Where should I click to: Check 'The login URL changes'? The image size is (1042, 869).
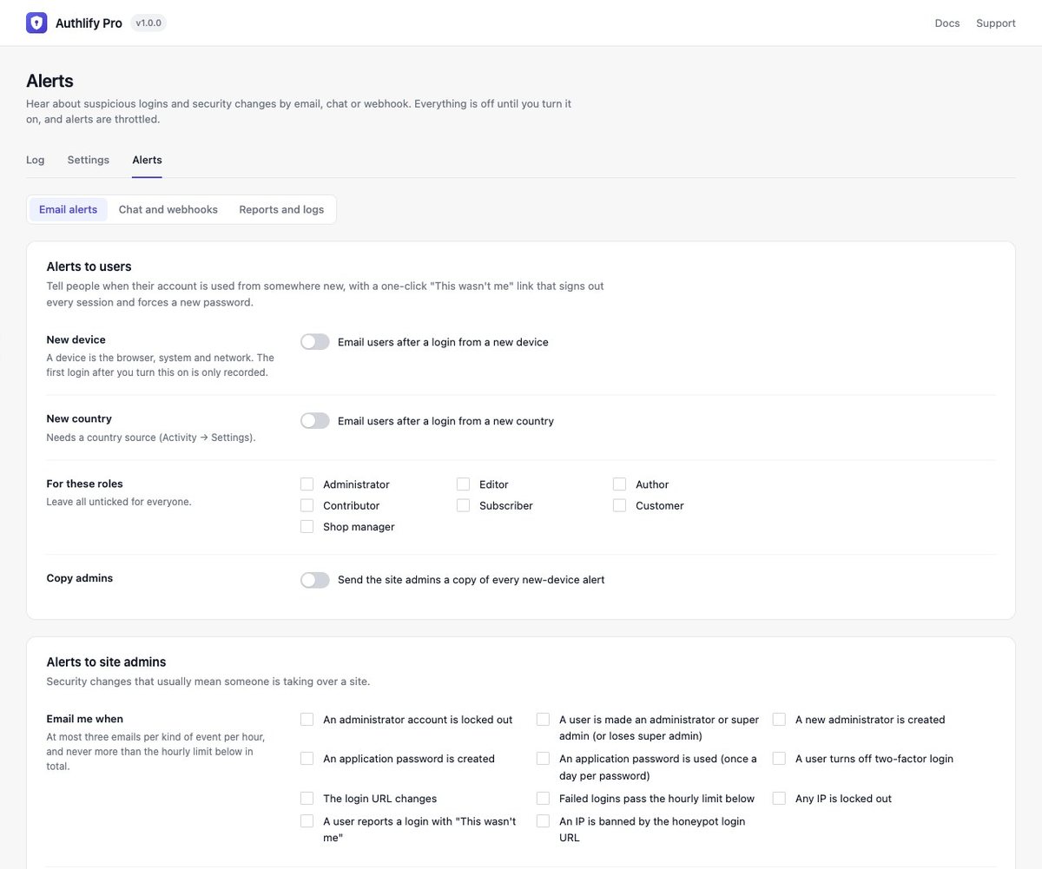coord(307,799)
